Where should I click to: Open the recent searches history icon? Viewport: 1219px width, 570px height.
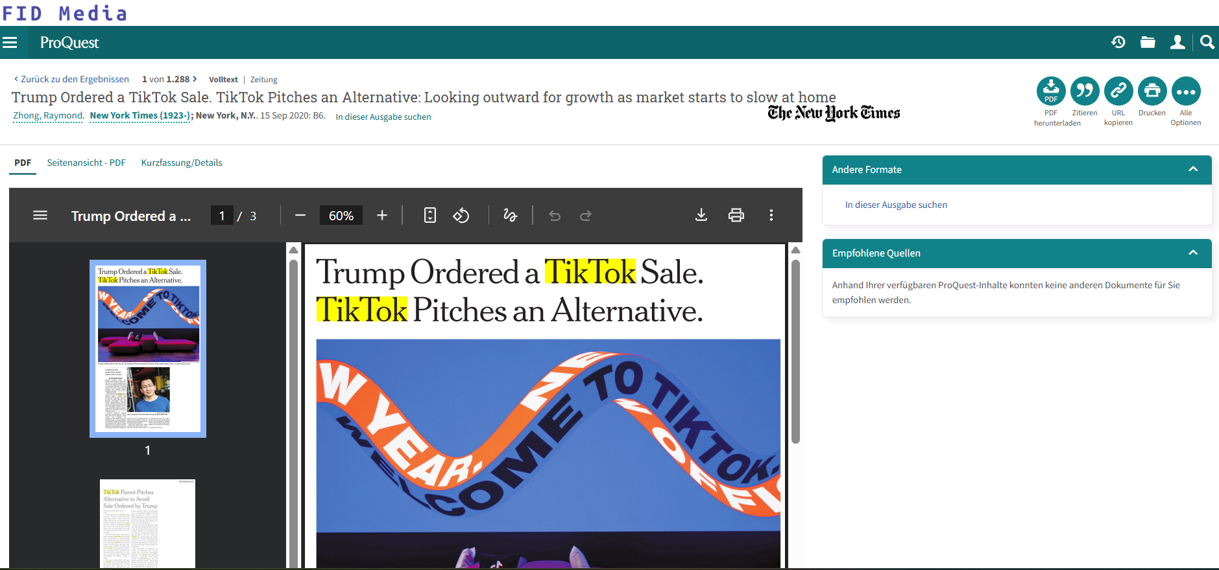(1118, 43)
